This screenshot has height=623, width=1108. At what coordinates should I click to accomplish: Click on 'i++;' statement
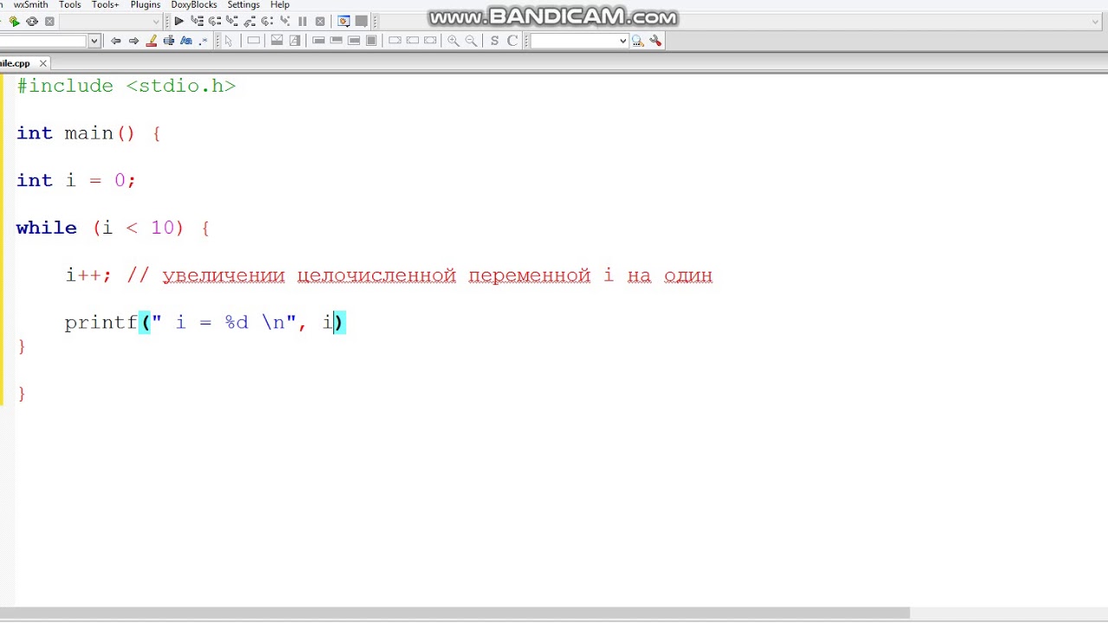tap(88, 275)
